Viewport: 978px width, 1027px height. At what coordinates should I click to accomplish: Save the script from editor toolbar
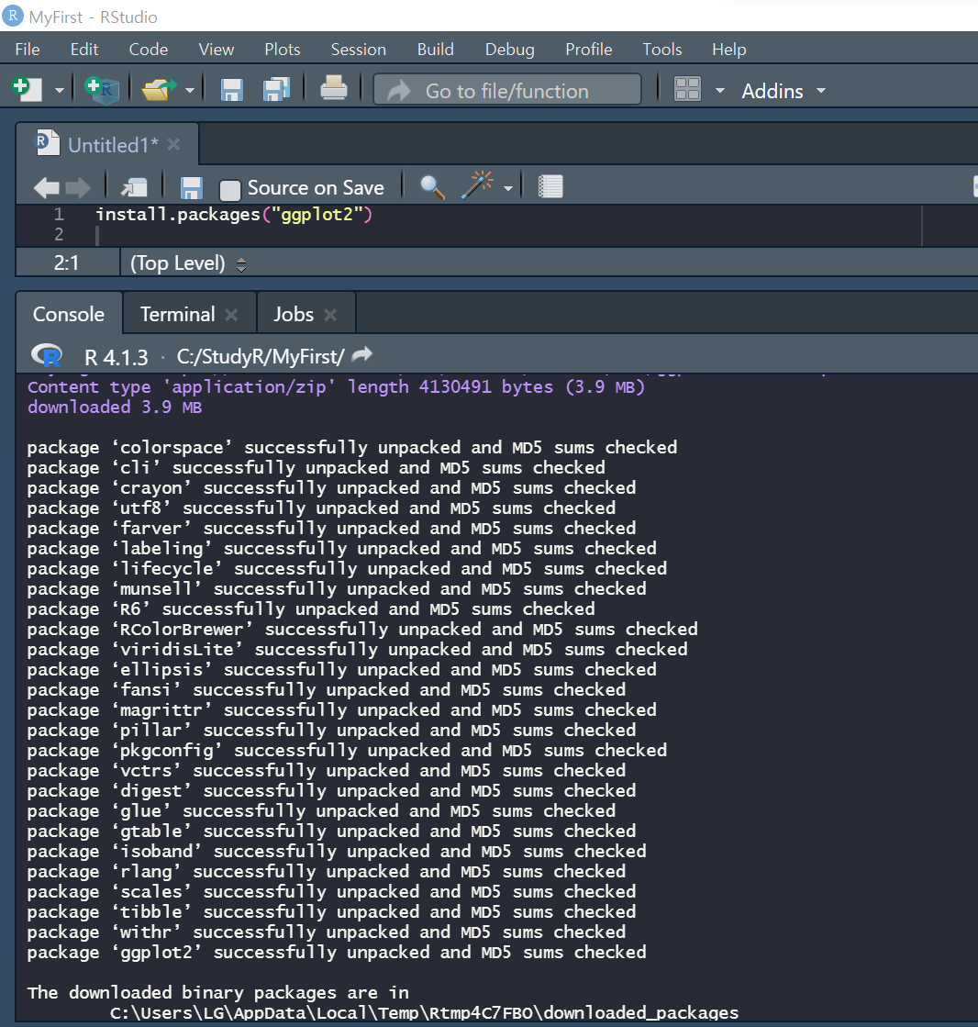click(191, 189)
